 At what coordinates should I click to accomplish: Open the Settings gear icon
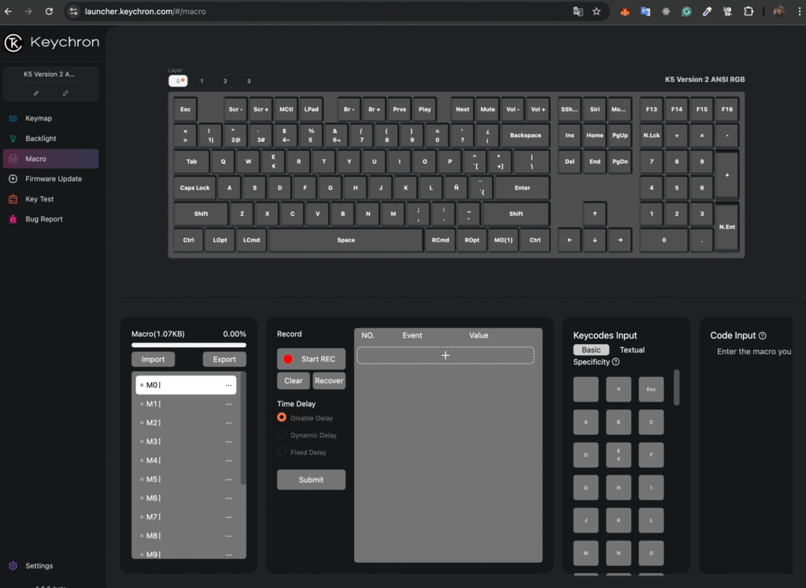pos(13,565)
